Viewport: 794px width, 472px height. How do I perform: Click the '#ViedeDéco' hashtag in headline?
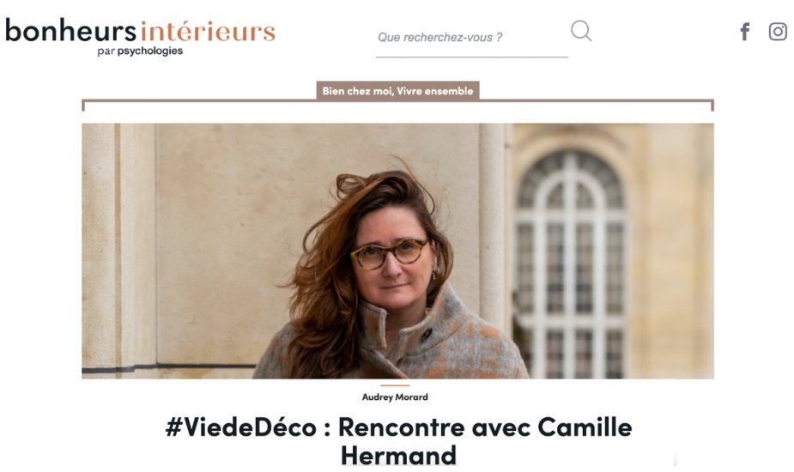click(241, 427)
